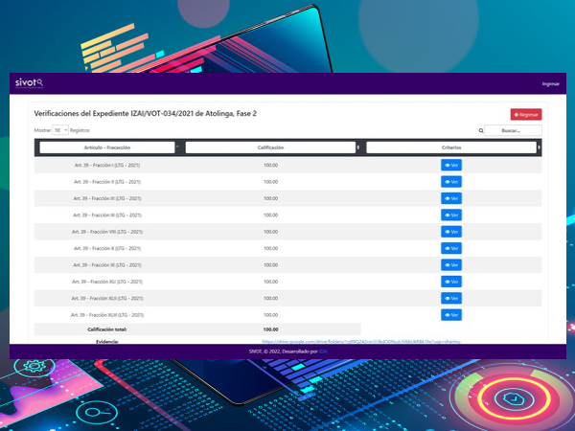The height and width of the screenshot is (431, 575).
Task: Click the magnifying glass search icon
Action: pyautogui.click(x=481, y=130)
